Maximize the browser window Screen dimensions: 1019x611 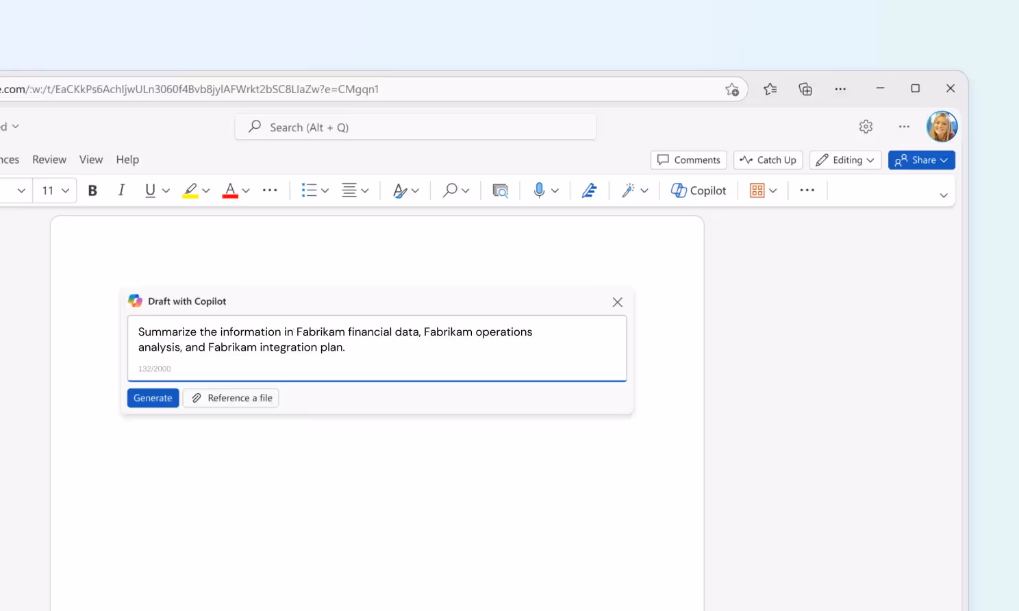[x=915, y=88]
